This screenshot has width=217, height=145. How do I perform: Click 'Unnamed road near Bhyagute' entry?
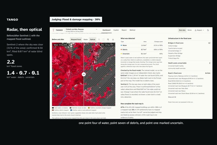point(185,86)
